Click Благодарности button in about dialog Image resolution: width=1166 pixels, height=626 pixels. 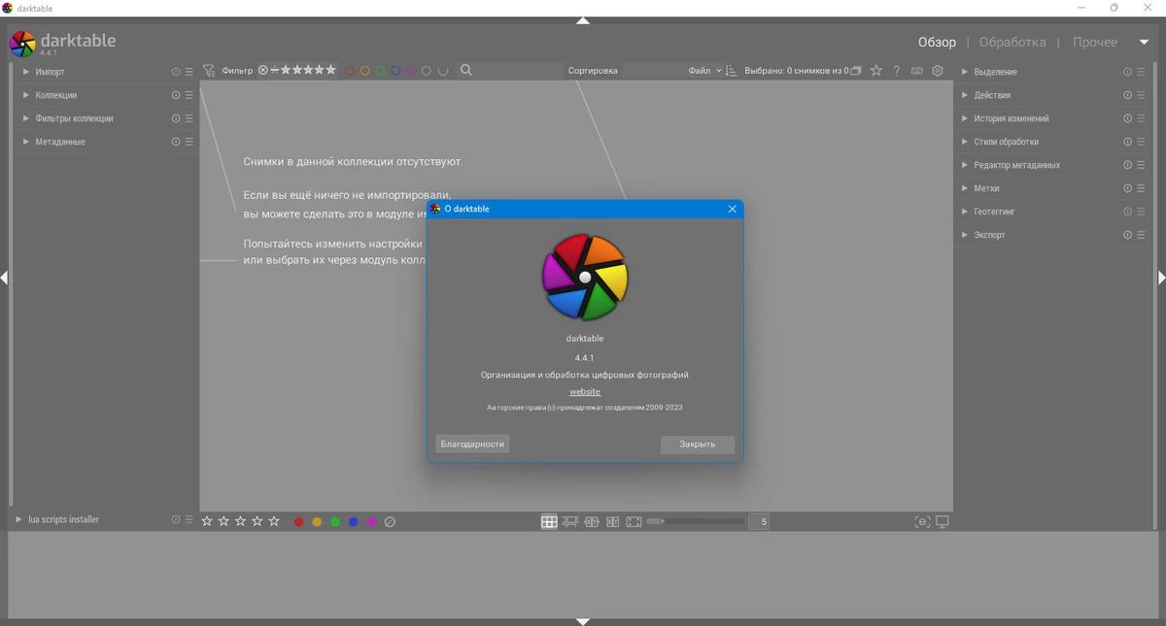(472, 444)
